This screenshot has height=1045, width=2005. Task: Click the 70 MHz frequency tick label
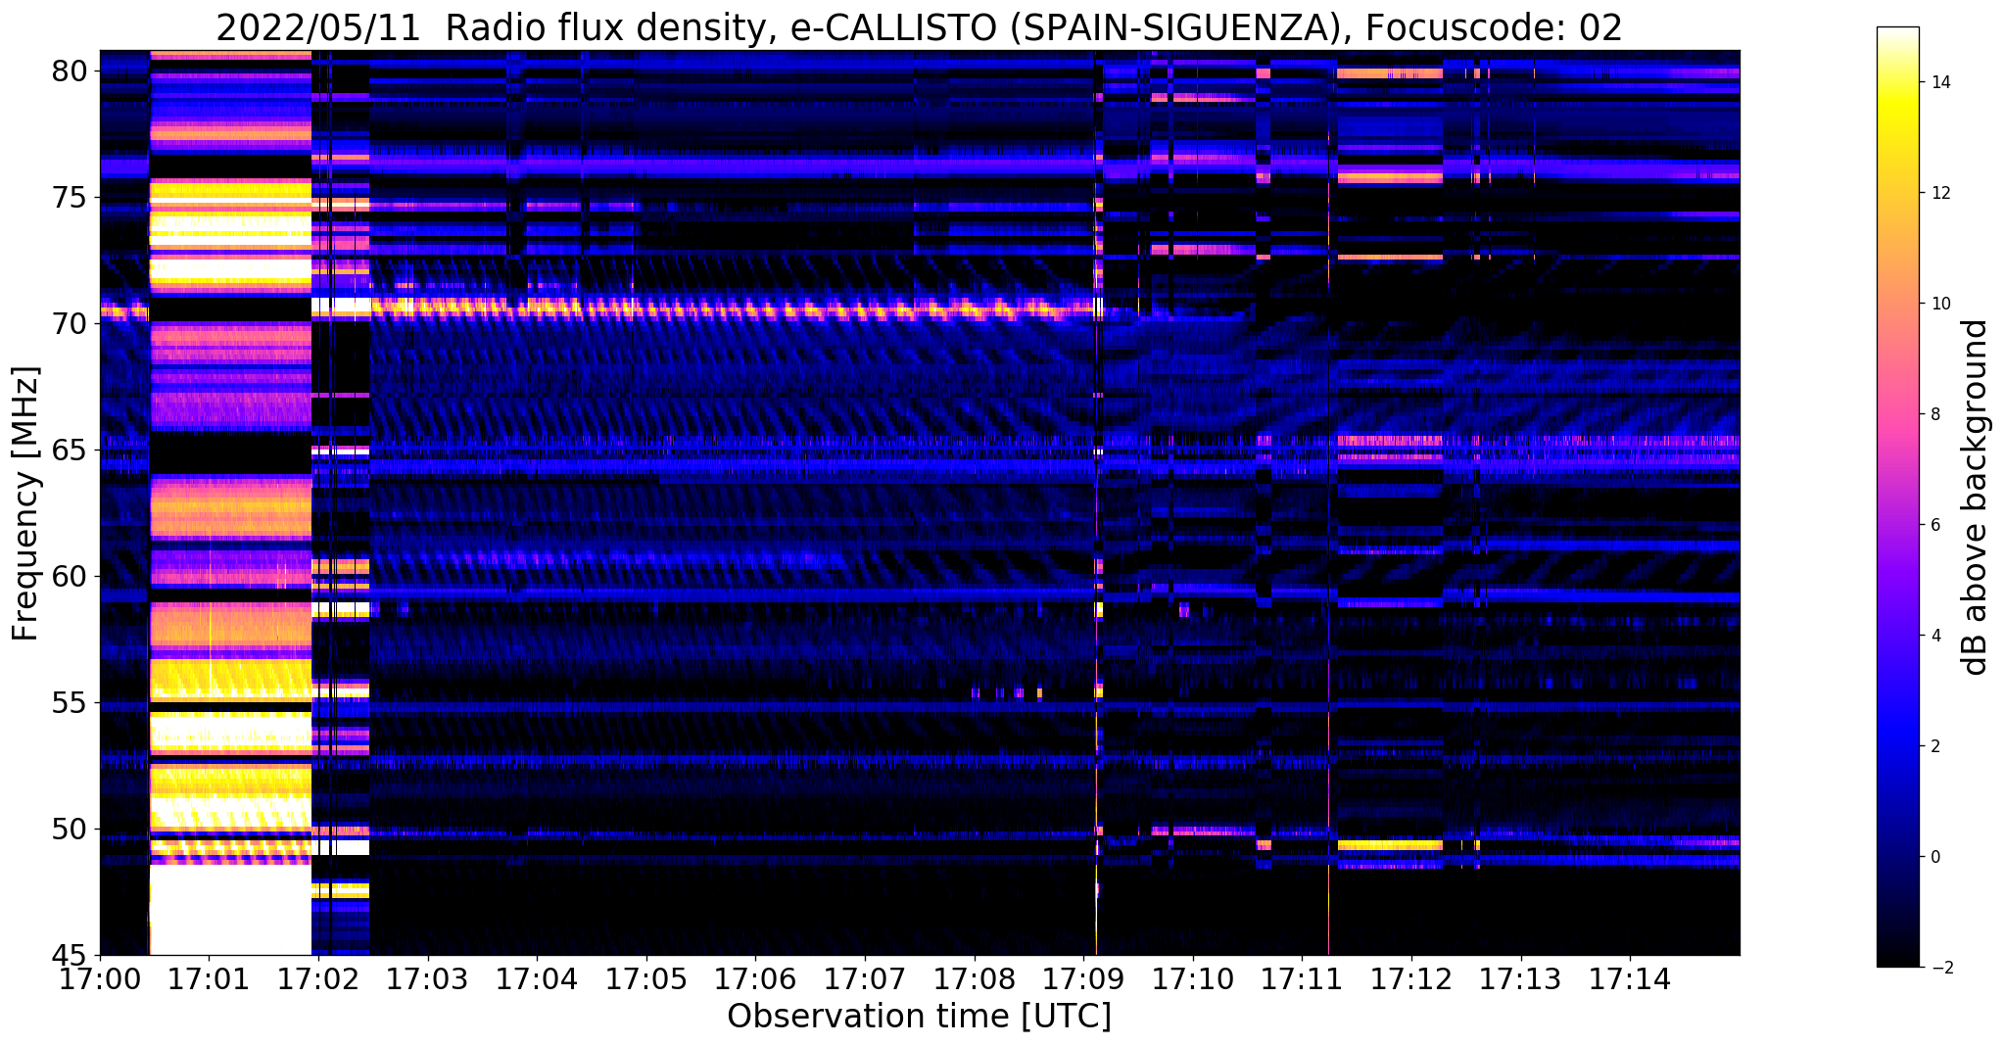[x=72, y=324]
